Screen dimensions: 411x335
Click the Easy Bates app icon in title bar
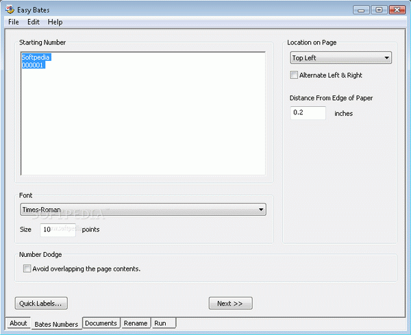[x=10, y=9]
